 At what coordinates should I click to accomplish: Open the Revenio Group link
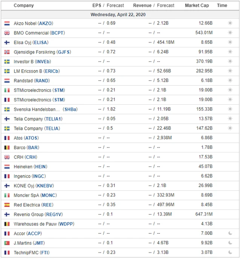(38, 214)
